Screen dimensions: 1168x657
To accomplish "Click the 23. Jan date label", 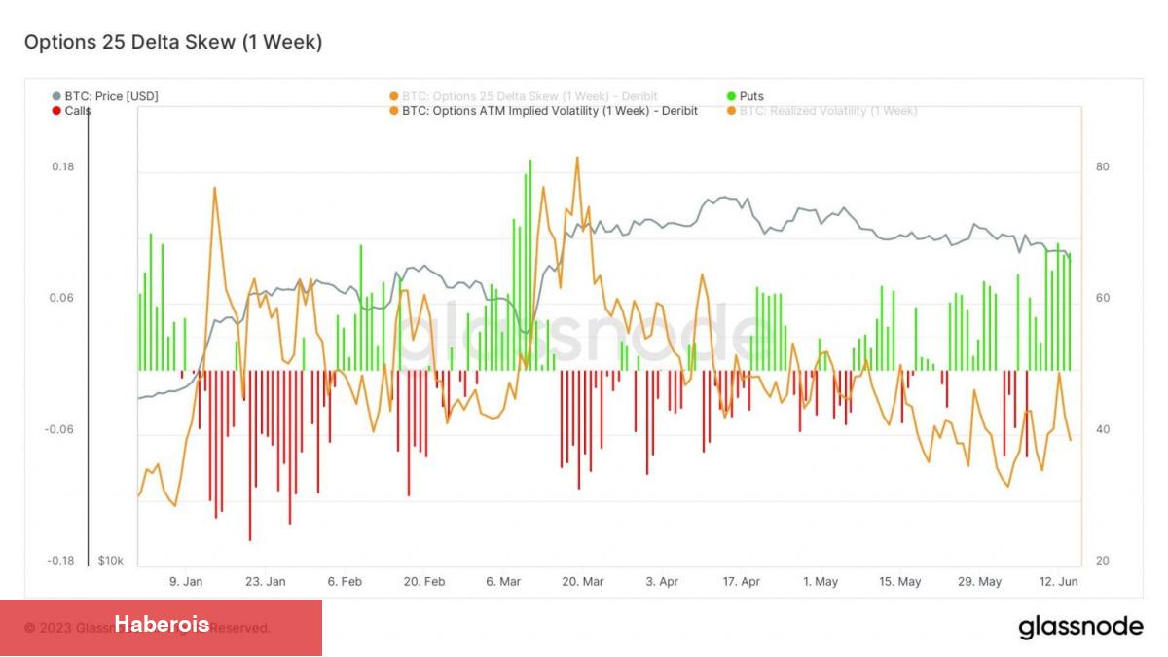I will [266, 582].
